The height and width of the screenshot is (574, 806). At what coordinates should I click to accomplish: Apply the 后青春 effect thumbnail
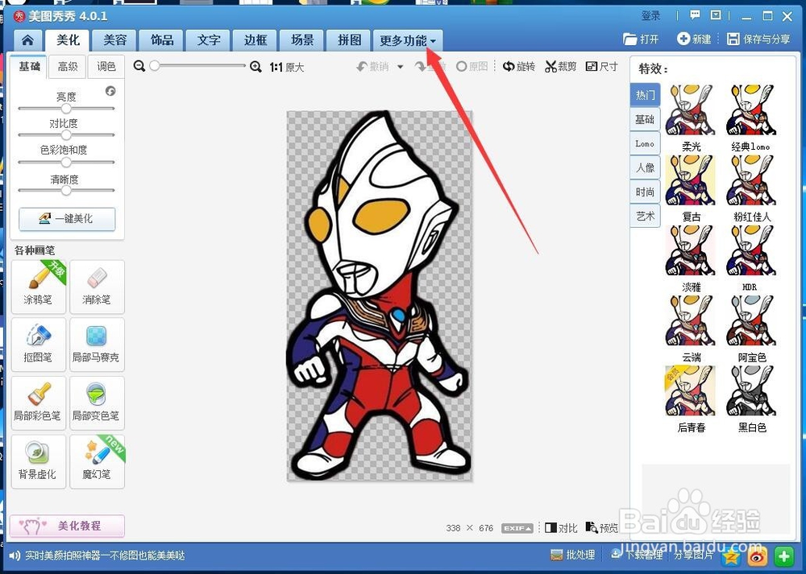click(x=691, y=390)
